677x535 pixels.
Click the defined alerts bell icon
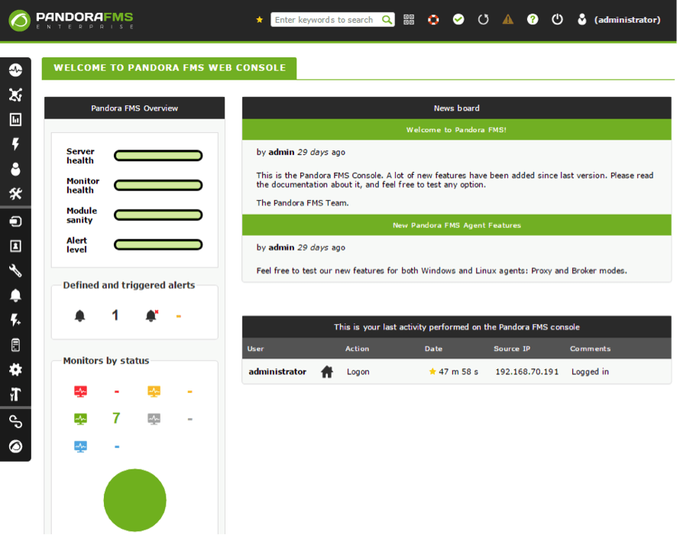coord(80,316)
